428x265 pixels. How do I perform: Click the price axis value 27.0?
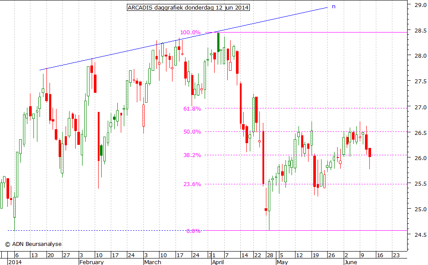[x=420, y=107]
